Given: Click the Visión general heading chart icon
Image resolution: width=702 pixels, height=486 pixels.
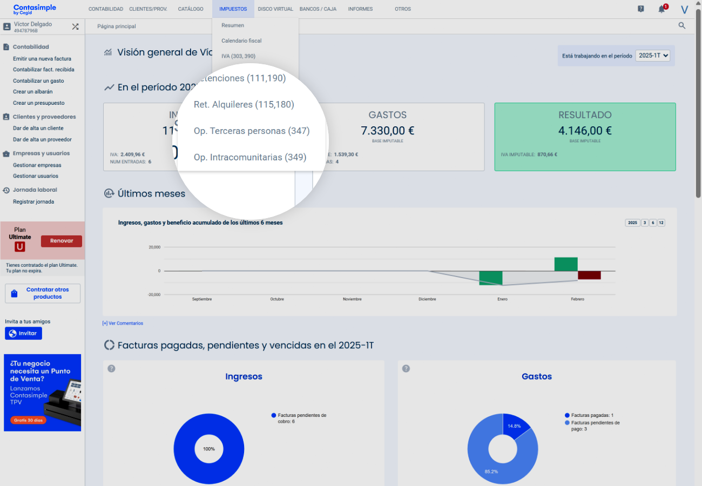Looking at the screenshot, I should point(108,52).
